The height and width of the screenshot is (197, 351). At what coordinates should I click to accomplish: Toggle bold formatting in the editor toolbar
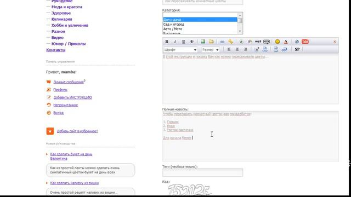click(167, 42)
